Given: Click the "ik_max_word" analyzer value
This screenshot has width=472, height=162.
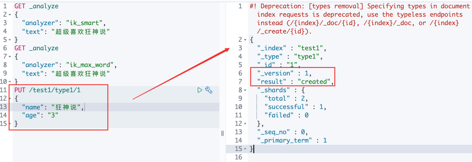Looking at the screenshot, I should (90, 65).
